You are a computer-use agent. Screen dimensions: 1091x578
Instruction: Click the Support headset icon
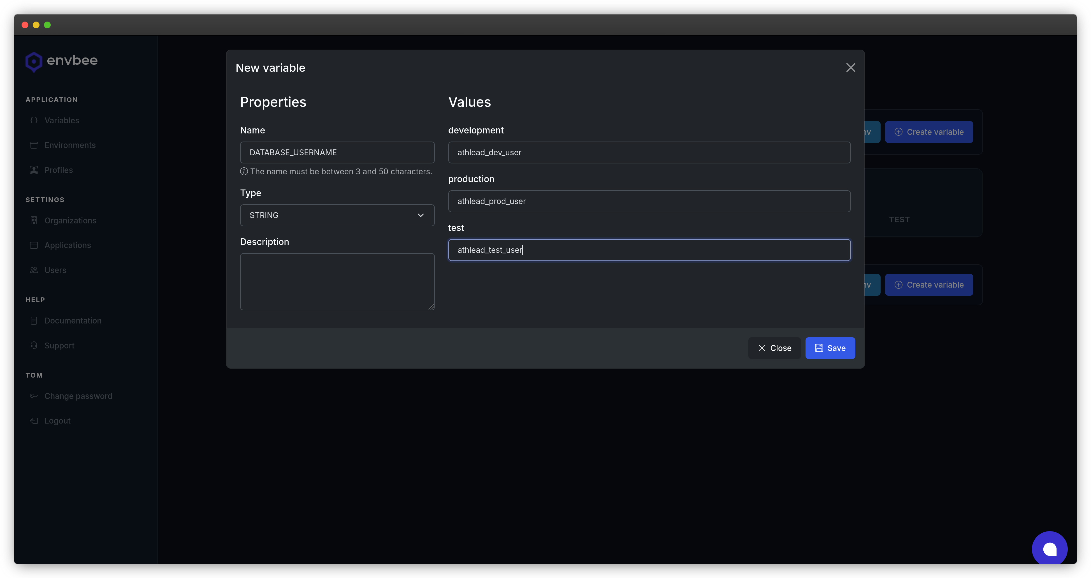34,345
